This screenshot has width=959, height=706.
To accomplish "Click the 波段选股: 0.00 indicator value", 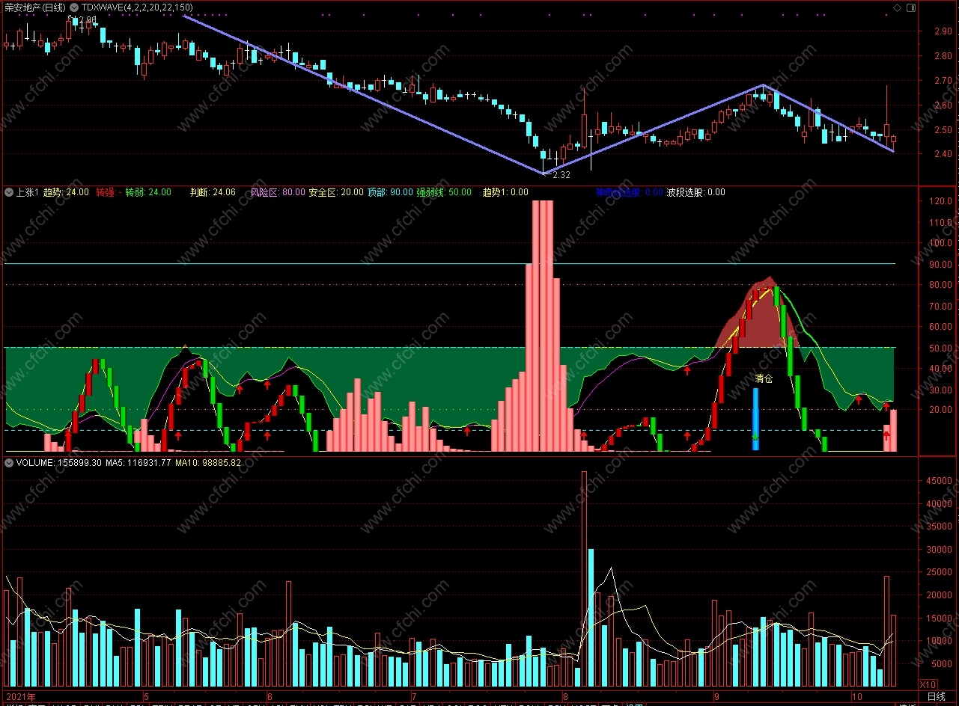I will pyautogui.click(x=696, y=192).
